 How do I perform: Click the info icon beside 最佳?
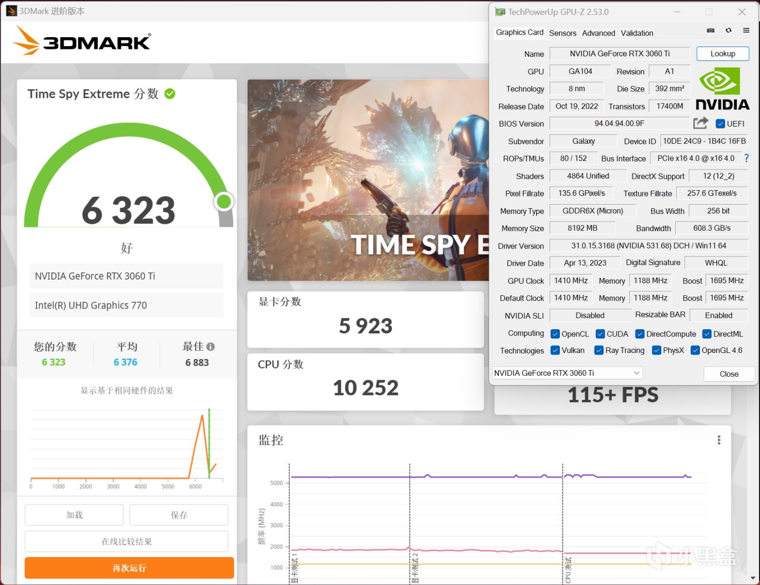[210, 347]
